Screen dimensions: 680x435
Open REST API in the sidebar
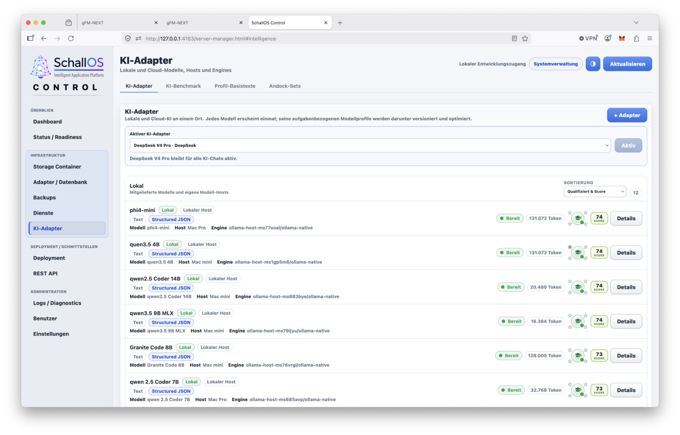tap(45, 273)
